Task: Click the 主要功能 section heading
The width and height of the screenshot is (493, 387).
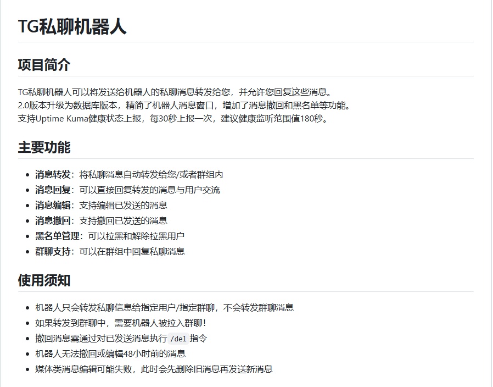Action: pyautogui.click(x=44, y=147)
